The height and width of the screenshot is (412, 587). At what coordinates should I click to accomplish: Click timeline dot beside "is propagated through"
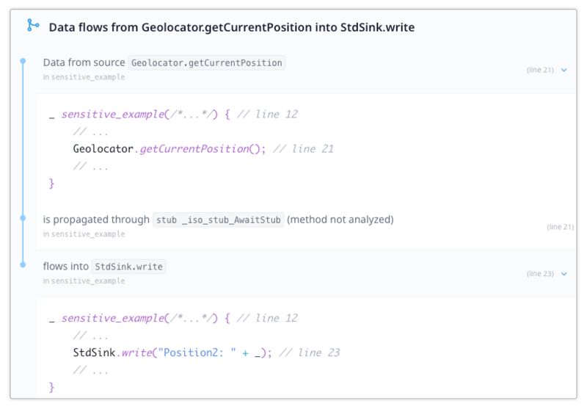click(x=23, y=219)
